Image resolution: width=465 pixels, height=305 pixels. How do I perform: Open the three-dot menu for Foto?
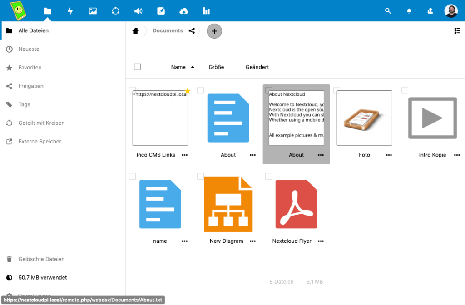[389, 155]
